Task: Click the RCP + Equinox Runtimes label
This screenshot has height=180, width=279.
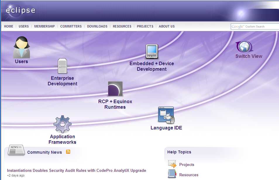Action: (x=115, y=104)
